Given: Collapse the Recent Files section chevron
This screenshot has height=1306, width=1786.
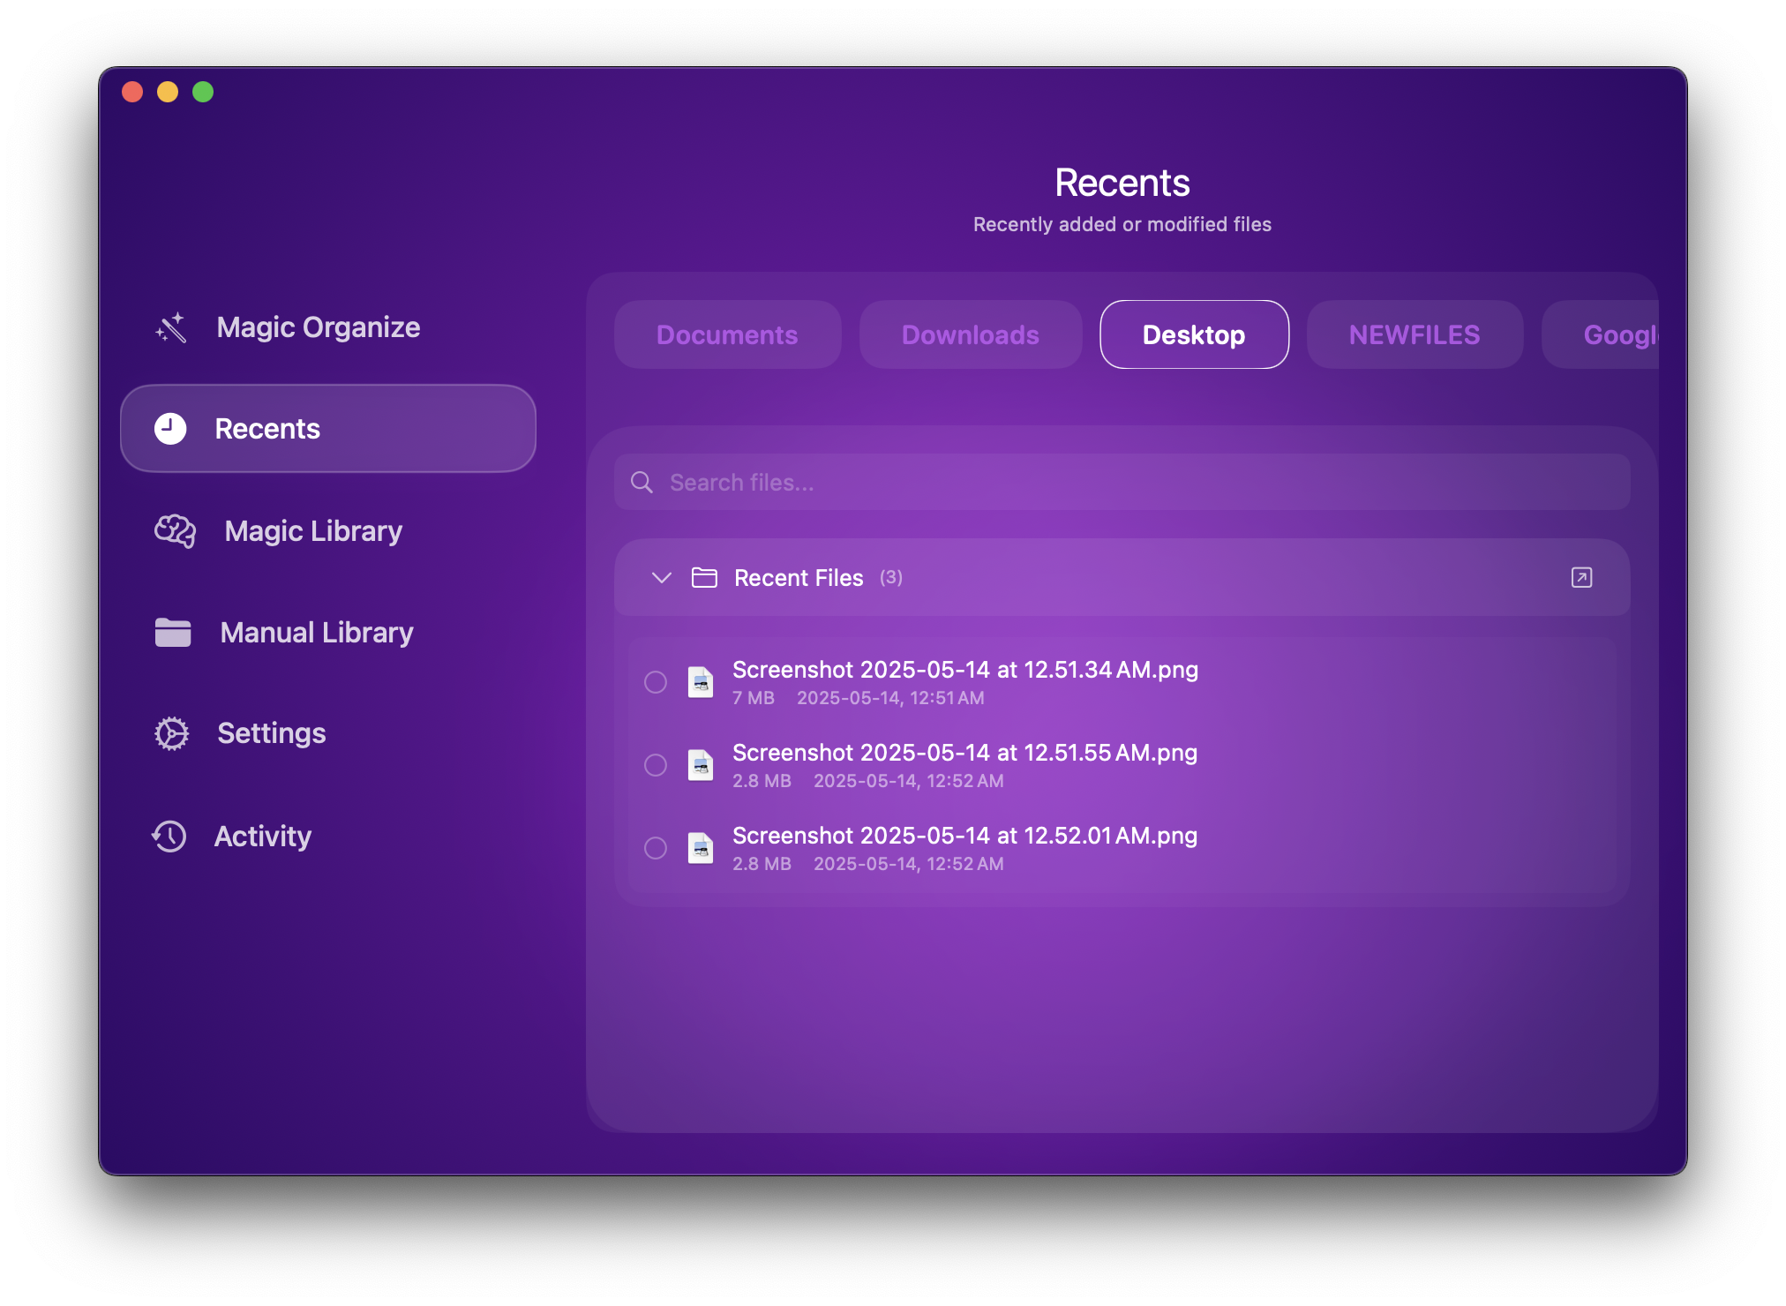Looking at the screenshot, I should point(662,578).
